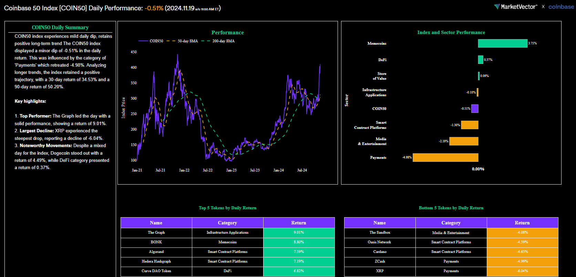Image resolution: width=576 pixels, height=277 pixels.
Task: Click the 6.82% return cell
Action: [x=299, y=271]
